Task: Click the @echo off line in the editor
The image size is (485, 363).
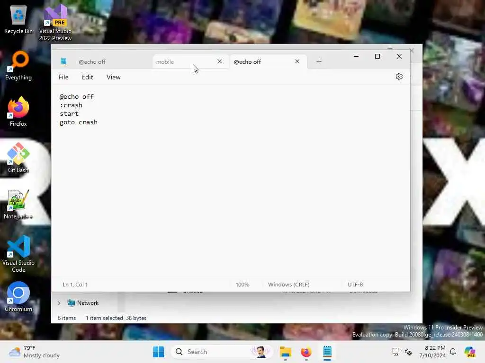Action: [77, 96]
